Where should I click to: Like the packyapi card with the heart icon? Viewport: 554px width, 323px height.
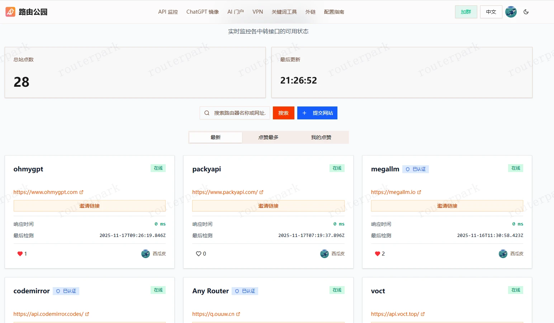coord(199,253)
